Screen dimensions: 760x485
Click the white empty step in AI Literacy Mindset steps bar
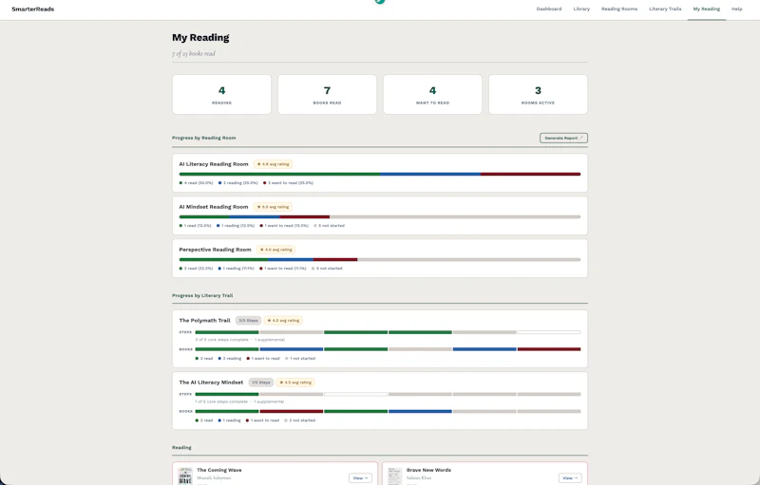(x=355, y=394)
